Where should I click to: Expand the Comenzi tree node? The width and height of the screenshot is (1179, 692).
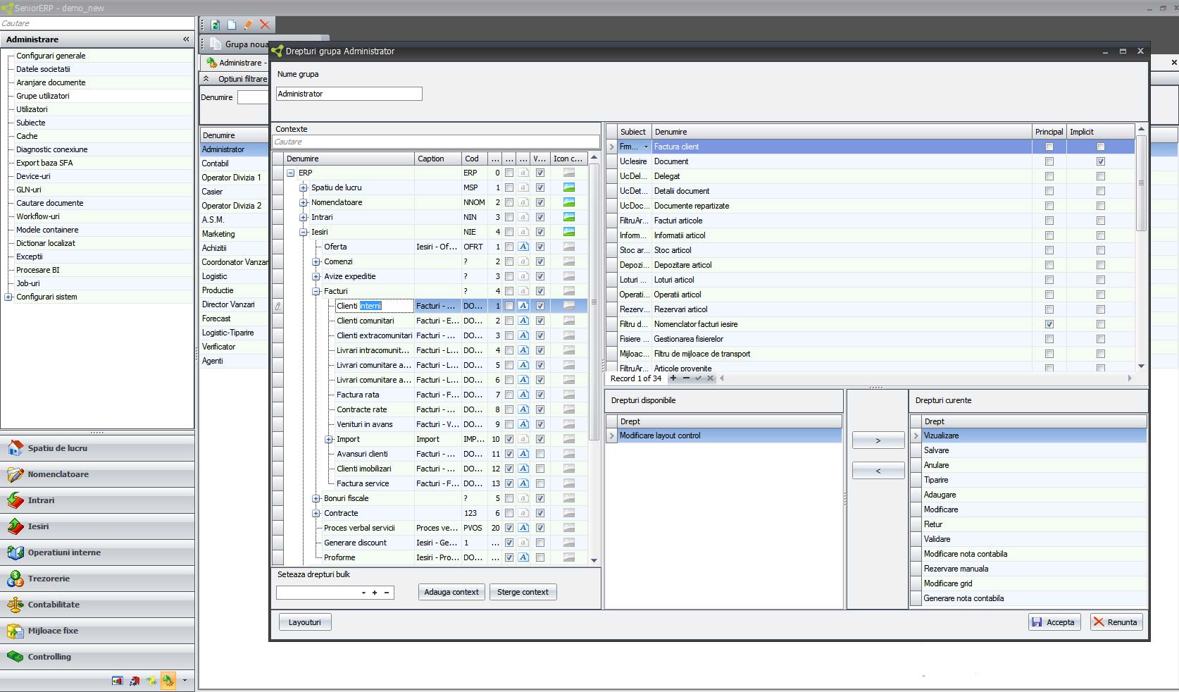click(x=316, y=261)
